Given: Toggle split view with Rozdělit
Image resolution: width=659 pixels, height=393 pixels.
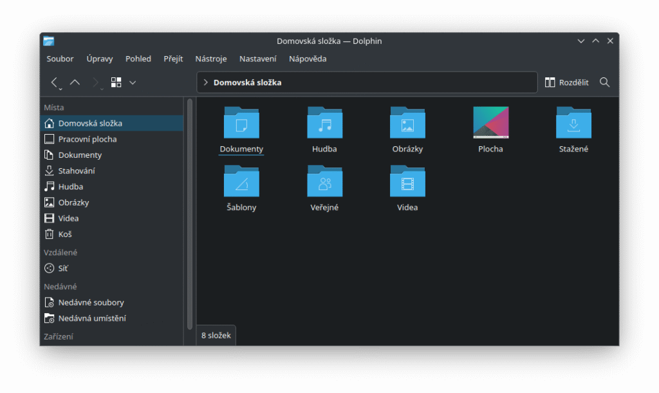Looking at the screenshot, I should (x=566, y=82).
